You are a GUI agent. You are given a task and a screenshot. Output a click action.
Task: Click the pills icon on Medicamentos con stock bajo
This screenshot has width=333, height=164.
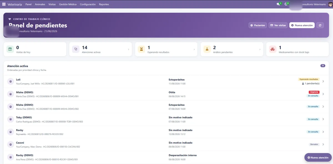point(273,49)
